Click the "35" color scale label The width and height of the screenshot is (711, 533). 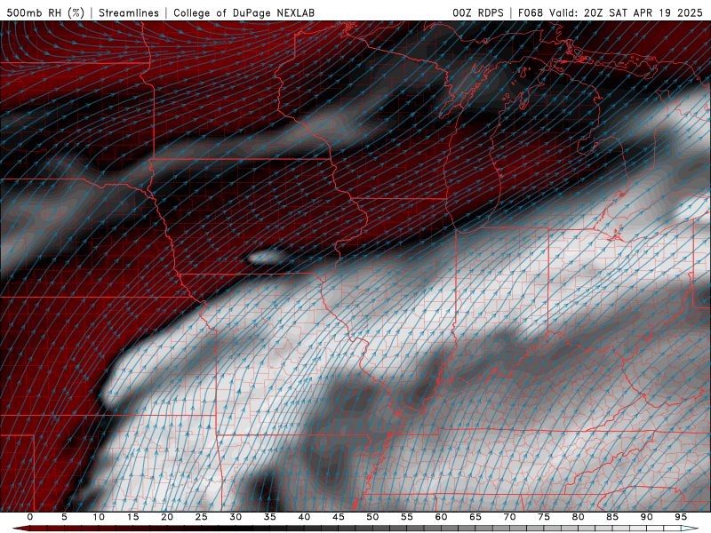[270, 517]
